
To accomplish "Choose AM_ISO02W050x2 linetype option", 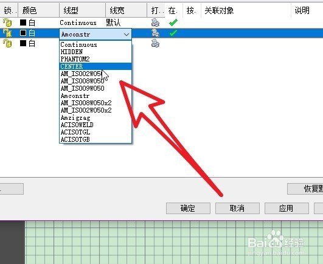I will 96,110.
